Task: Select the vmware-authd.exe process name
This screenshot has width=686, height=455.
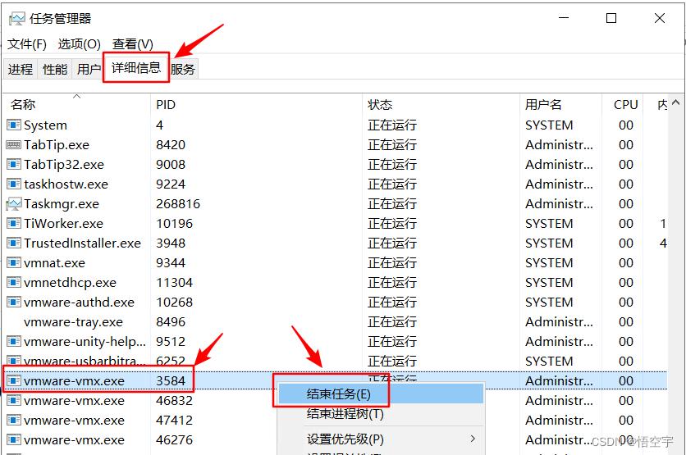Action: coord(80,302)
